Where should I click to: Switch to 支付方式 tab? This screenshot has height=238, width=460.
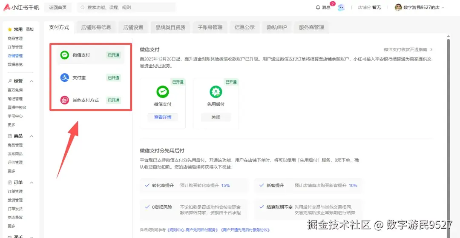[x=59, y=27]
